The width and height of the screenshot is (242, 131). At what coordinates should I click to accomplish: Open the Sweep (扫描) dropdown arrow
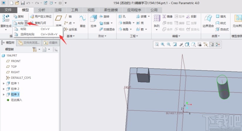[x=111, y=23]
